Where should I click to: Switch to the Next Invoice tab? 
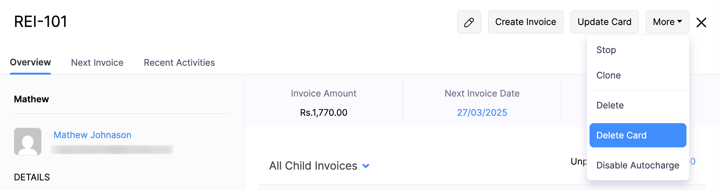(x=97, y=63)
